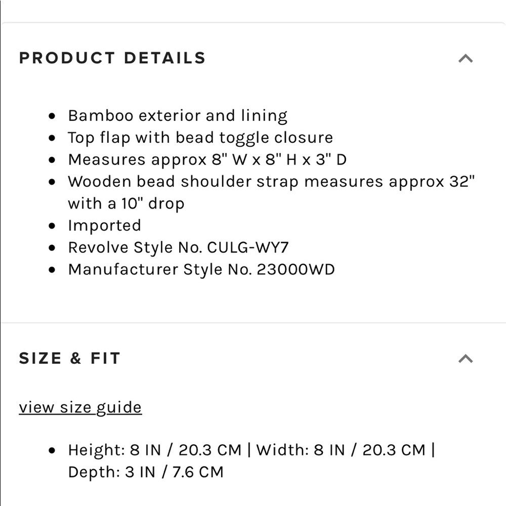Collapse the Size & Fit chevron
Viewport: 506px width, 506px height.
point(465,359)
